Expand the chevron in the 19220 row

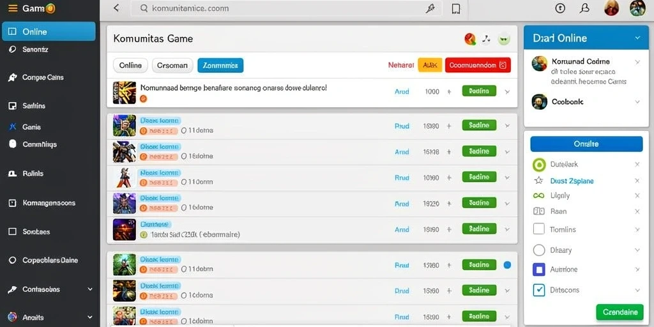[x=507, y=204]
